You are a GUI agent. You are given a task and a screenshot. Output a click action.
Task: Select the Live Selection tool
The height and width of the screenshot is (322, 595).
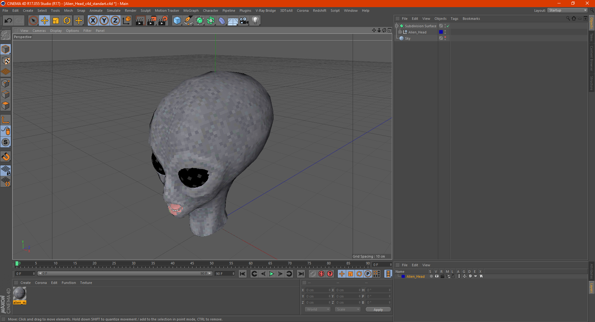(33, 21)
